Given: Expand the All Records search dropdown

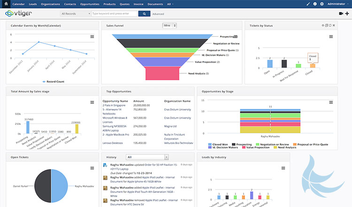Looking at the screenshot, I should click(x=76, y=14).
